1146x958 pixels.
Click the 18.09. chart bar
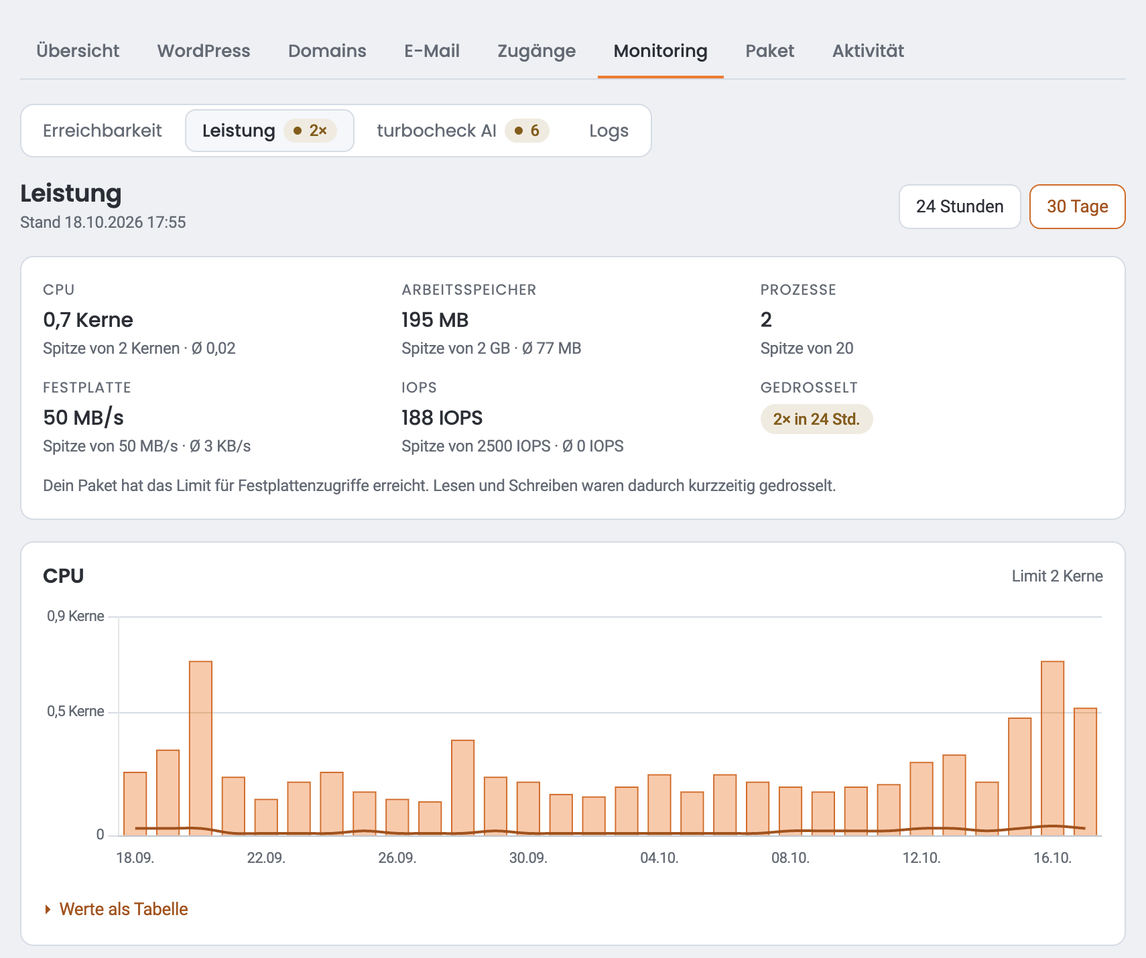coord(135,804)
